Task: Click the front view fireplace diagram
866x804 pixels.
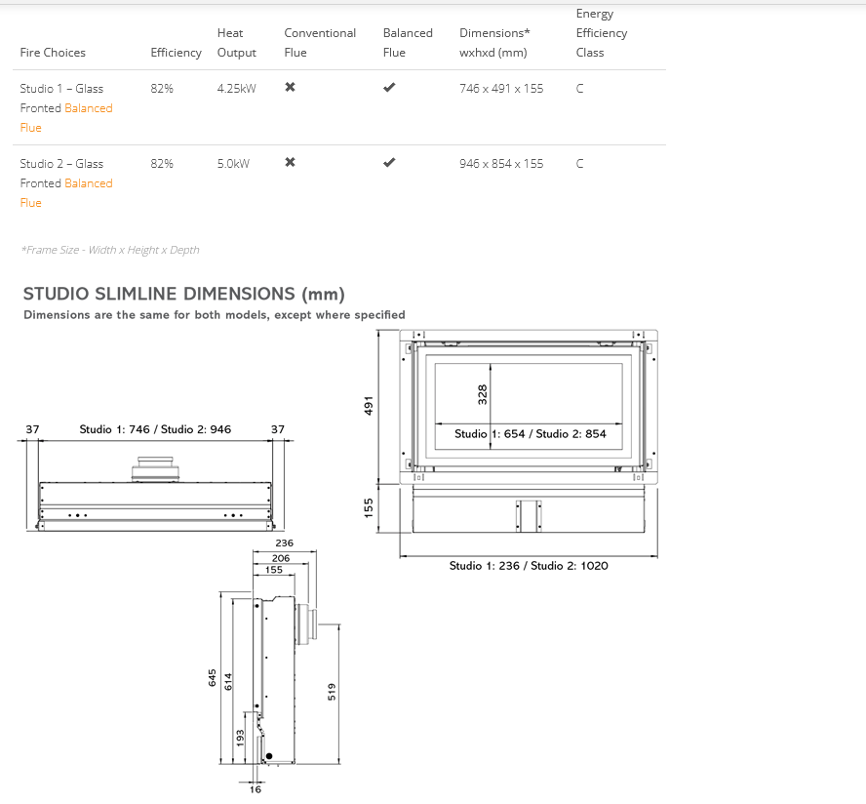Action: 528,405
